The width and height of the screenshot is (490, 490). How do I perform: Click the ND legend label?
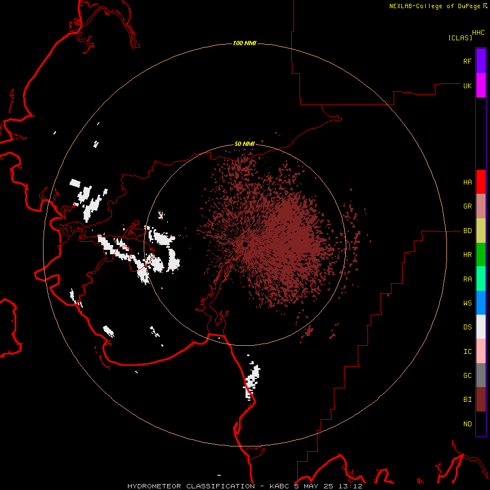(467, 424)
